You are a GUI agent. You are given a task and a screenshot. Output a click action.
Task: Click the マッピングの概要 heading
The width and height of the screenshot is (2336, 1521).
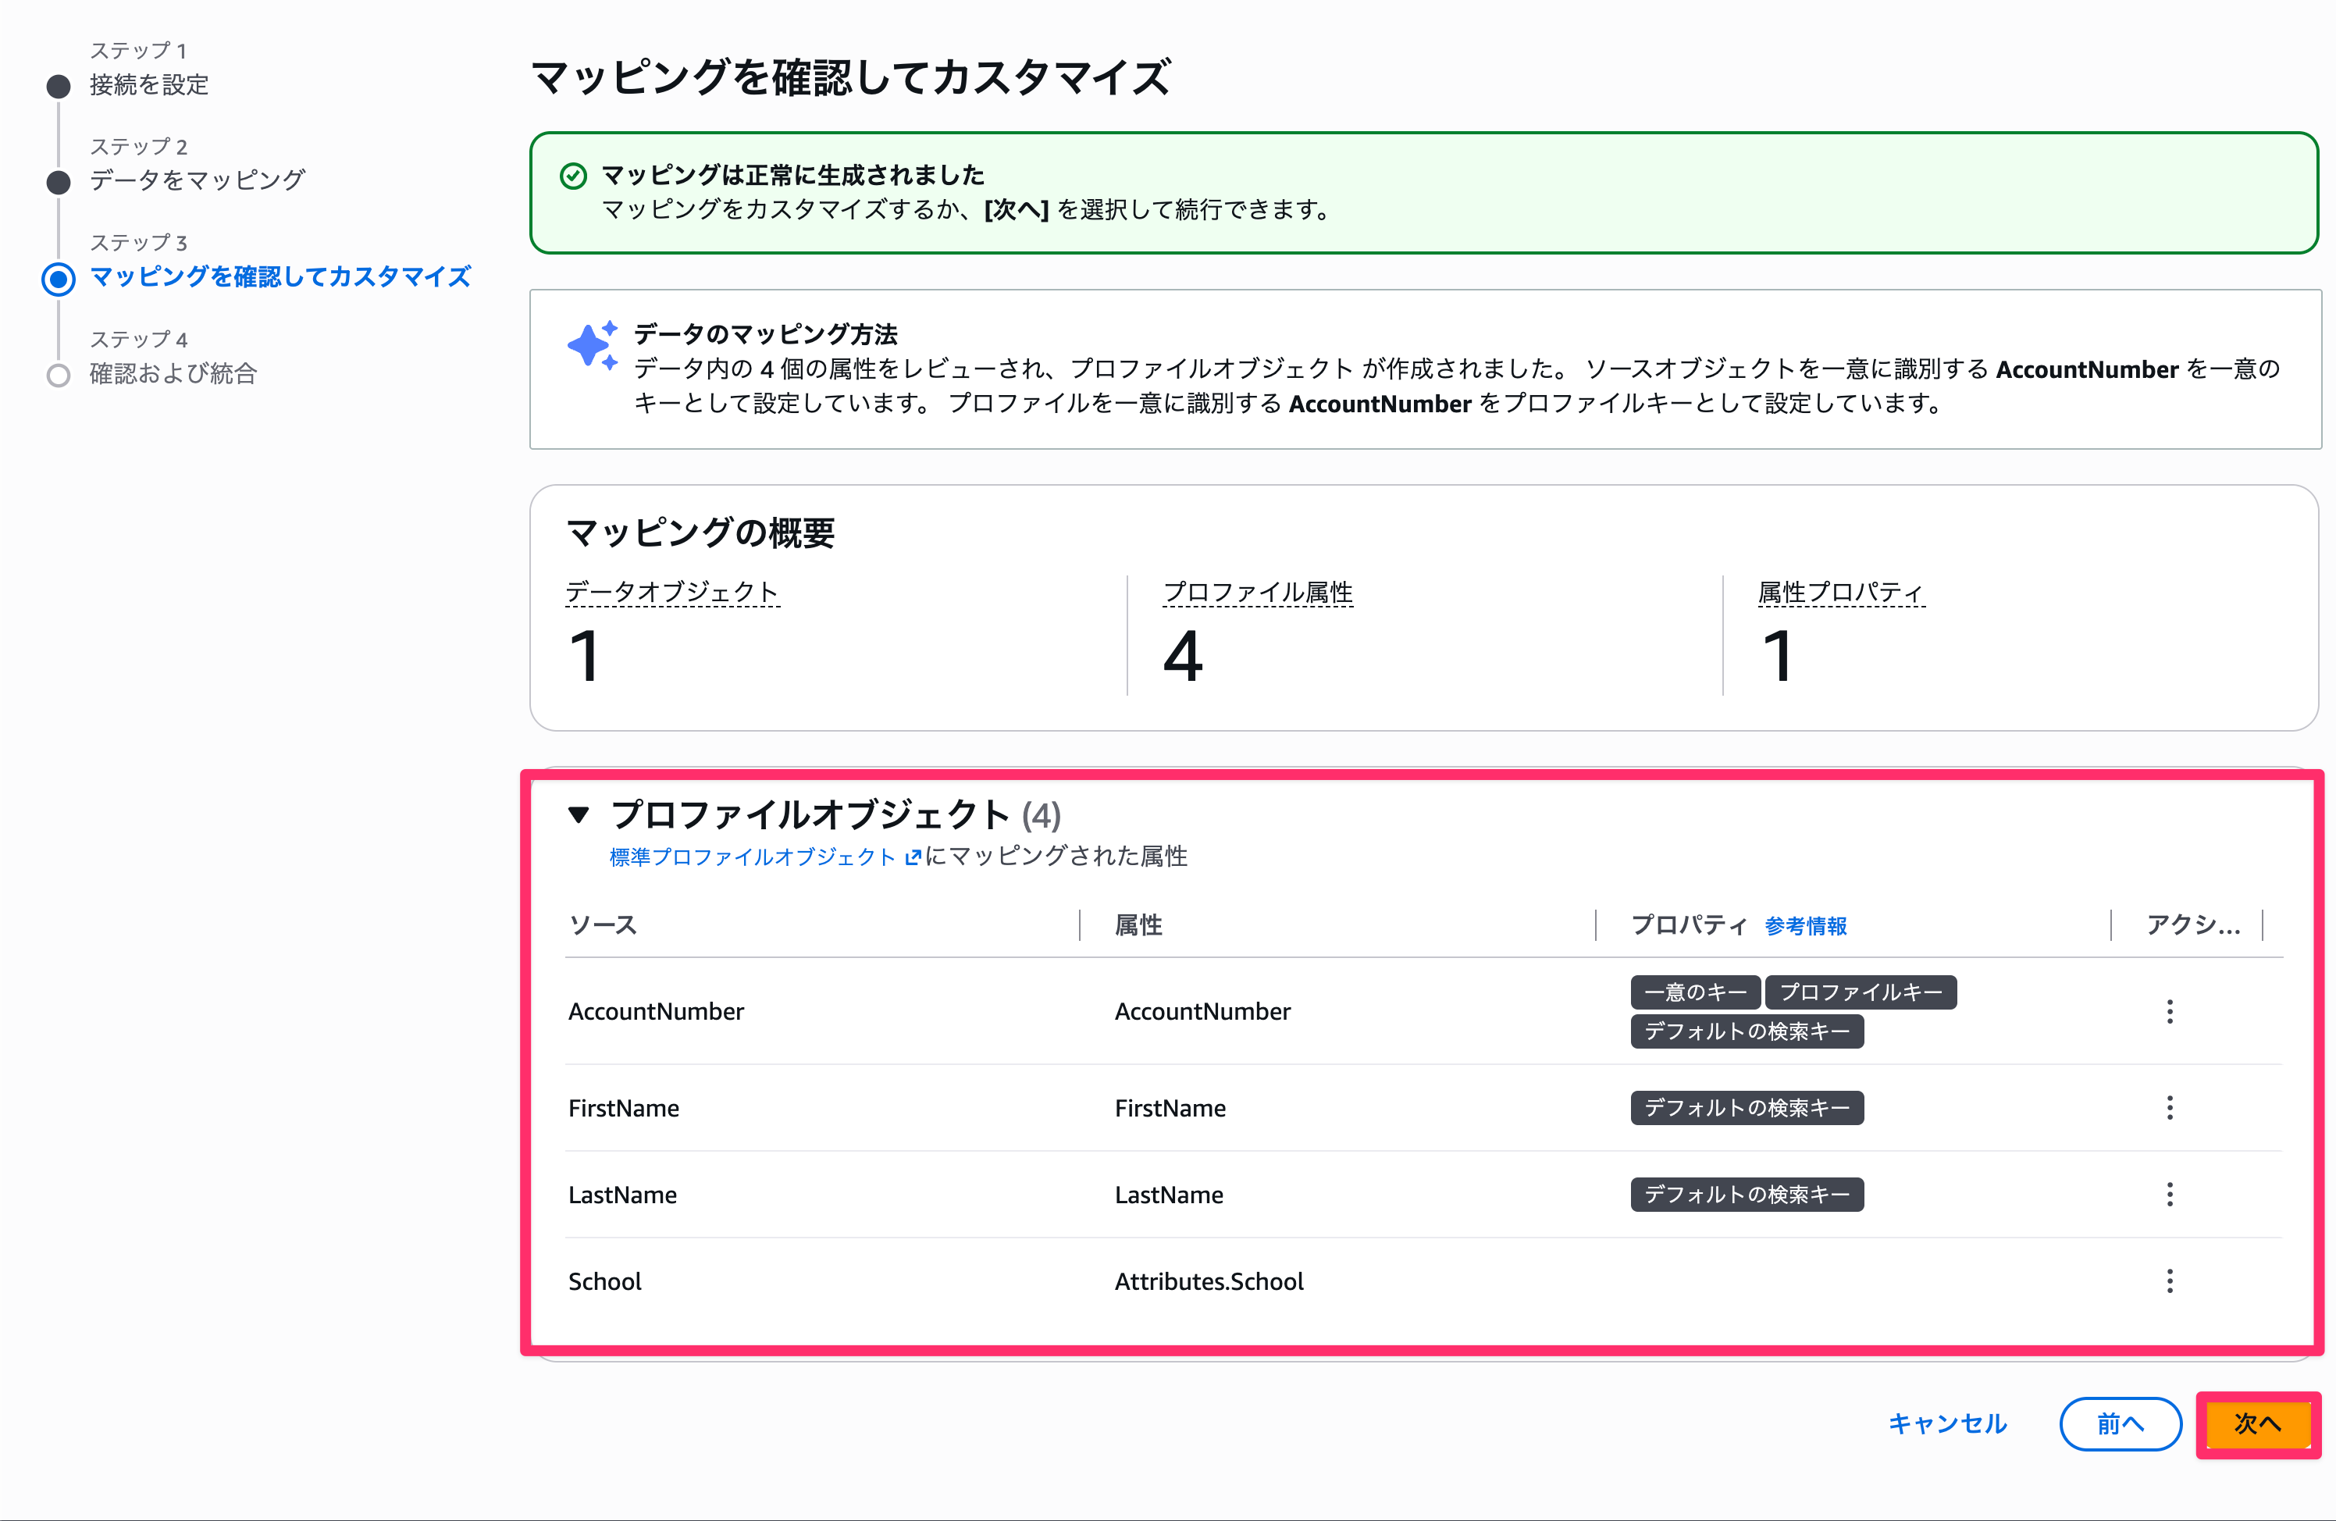(x=700, y=533)
